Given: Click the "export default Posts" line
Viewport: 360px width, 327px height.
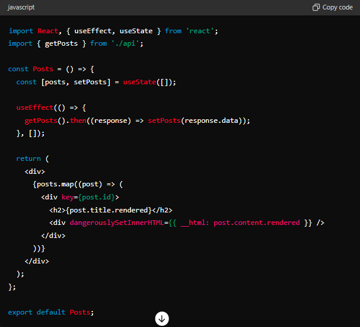Looking at the screenshot, I should coord(51,312).
